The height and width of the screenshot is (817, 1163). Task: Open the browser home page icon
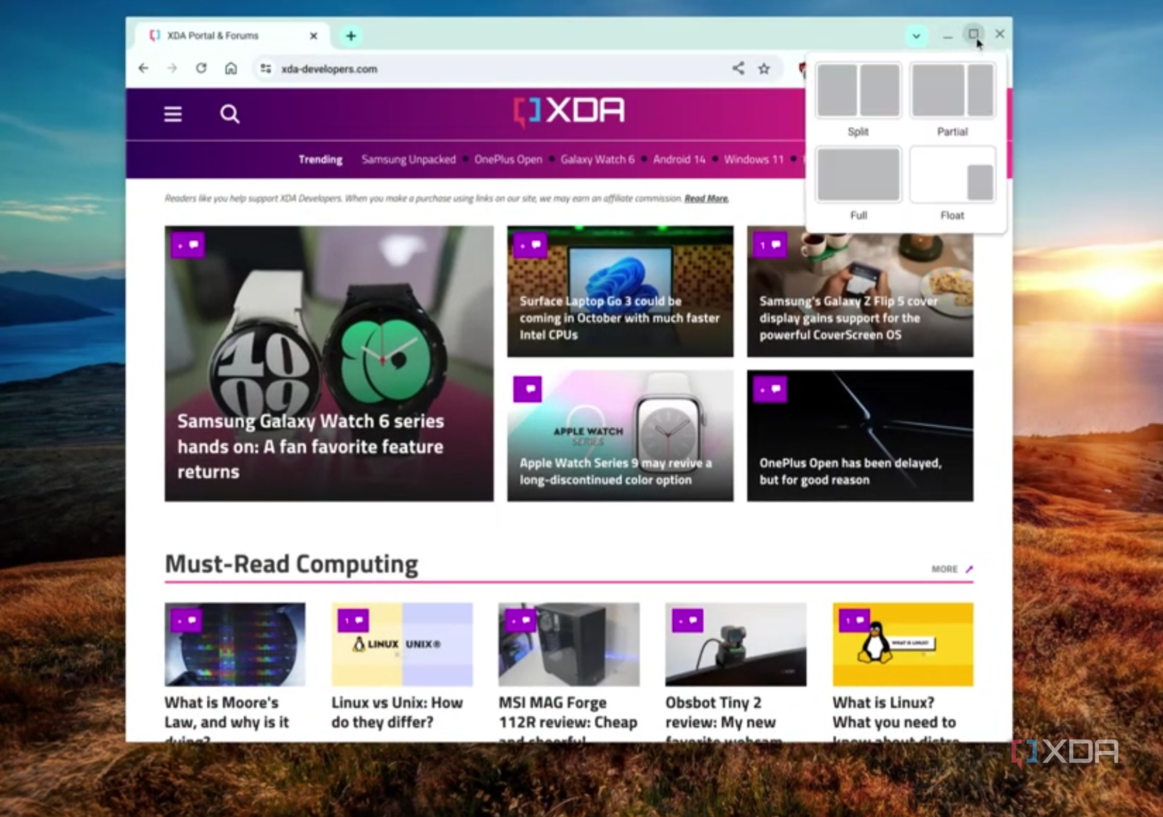click(230, 68)
